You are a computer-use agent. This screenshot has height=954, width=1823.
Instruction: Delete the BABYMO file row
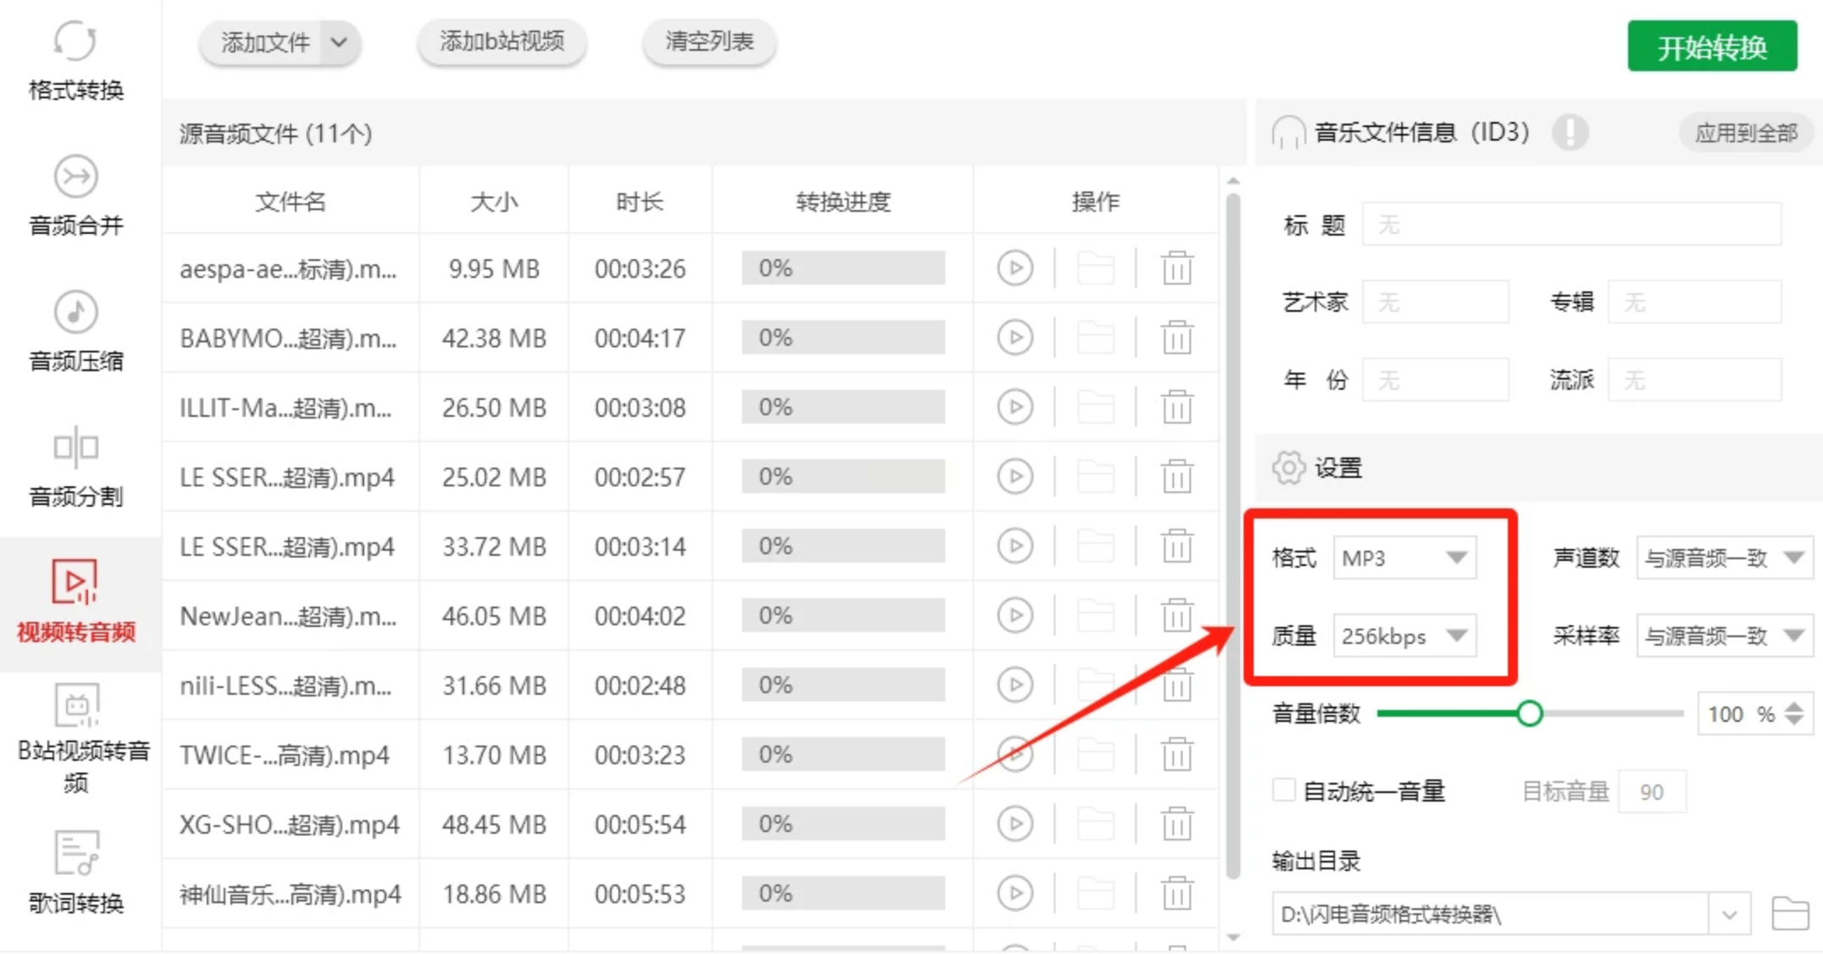click(x=1177, y=338)
